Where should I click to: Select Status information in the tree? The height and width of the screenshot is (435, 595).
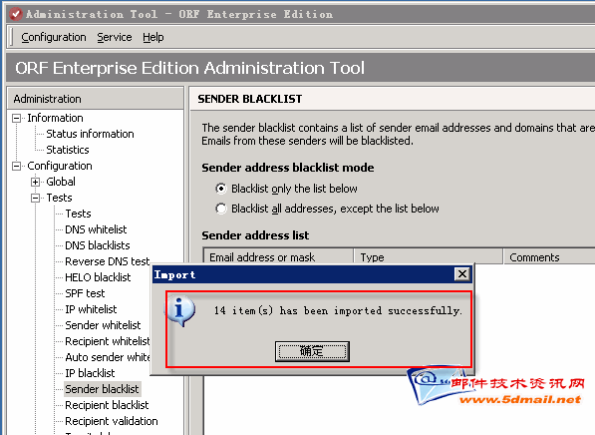(x=90, y=134)
